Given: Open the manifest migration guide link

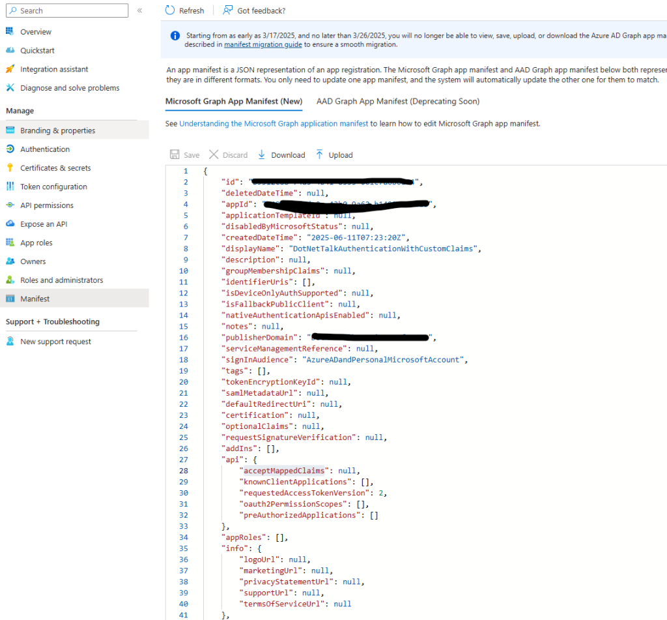Looking at the screenshot, I should pos(263,45).
